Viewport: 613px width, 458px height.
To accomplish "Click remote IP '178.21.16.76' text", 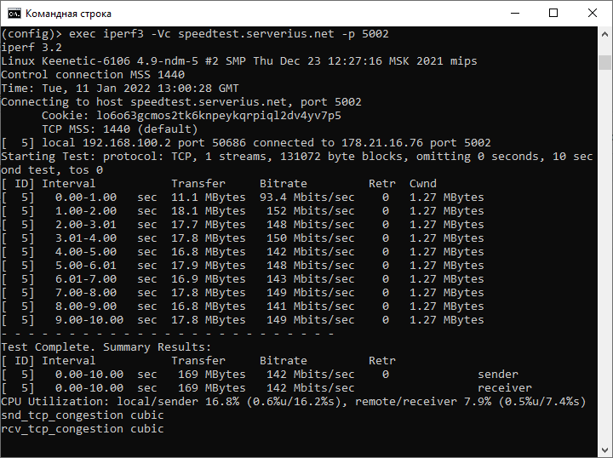I will [x=382, y=143].
